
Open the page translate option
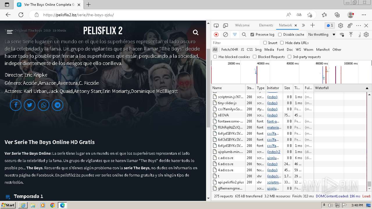[x=299, y=15]
